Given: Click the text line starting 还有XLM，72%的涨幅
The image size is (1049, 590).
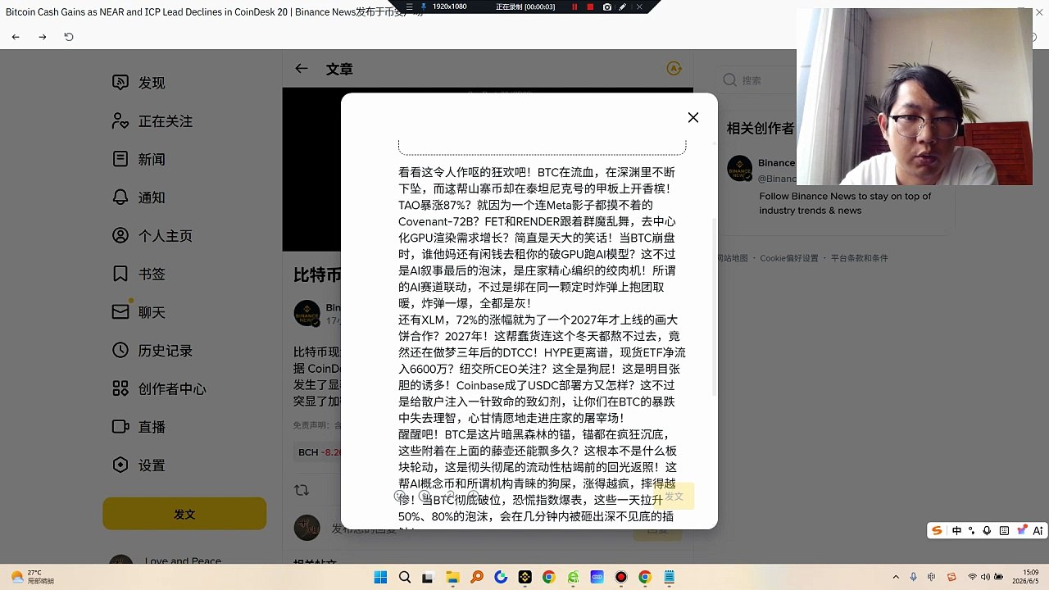Looking at the screenshot, I should (x=538, y=320).
